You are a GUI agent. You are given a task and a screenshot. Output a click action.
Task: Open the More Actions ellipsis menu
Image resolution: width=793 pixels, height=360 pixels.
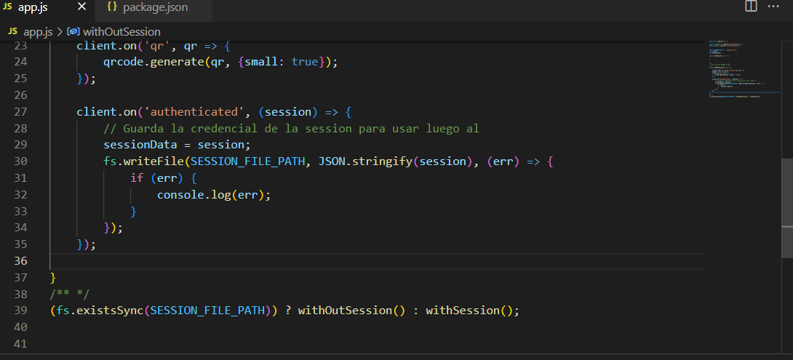pos(773,6)
